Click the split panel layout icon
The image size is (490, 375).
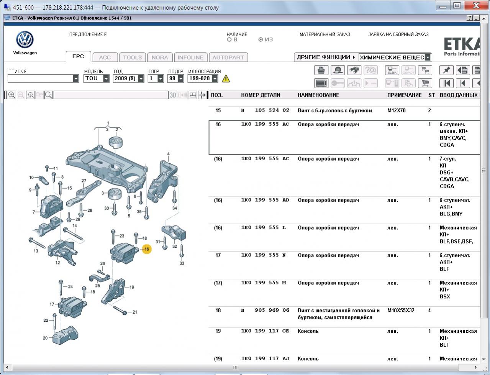tap(193, 95)
